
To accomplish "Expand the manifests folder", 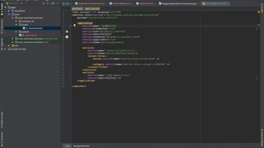I will point(9,11).
